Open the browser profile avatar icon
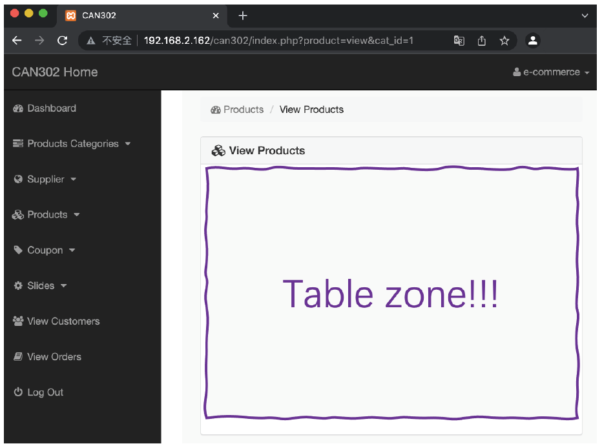Viewport: 602px width, 446px height. click(532, 41)
